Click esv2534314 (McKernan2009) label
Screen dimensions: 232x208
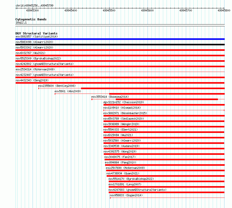pos(35,69)
